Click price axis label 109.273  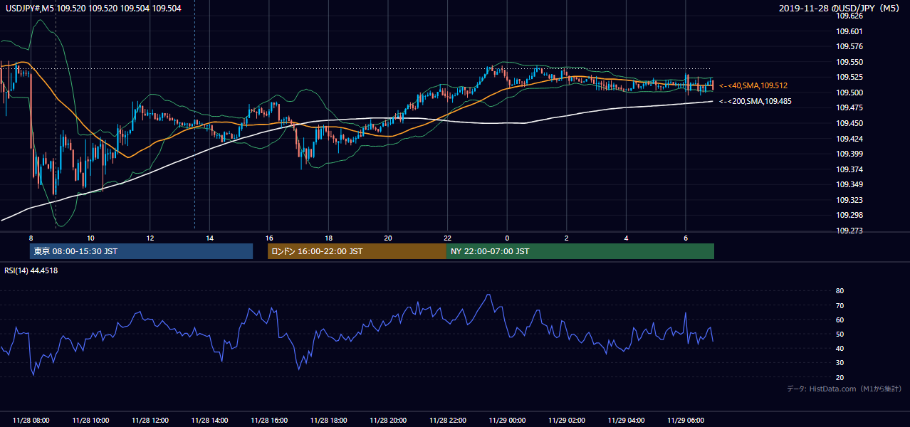click(x=849, y=231)
